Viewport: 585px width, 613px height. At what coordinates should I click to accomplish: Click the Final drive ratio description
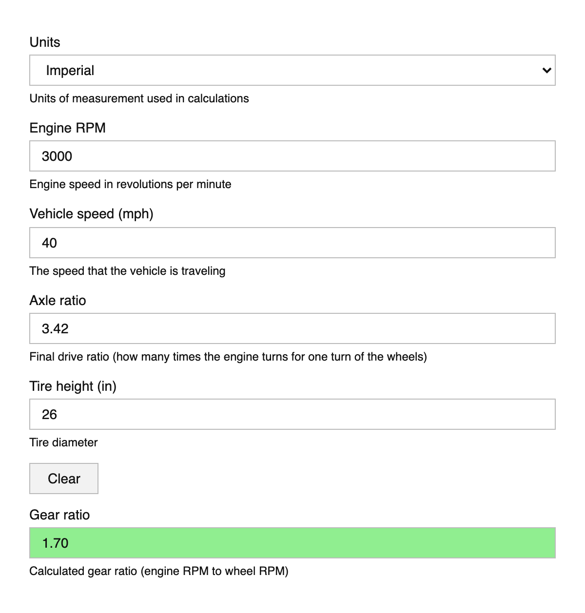pyautogui.click(x=228, y=357)
